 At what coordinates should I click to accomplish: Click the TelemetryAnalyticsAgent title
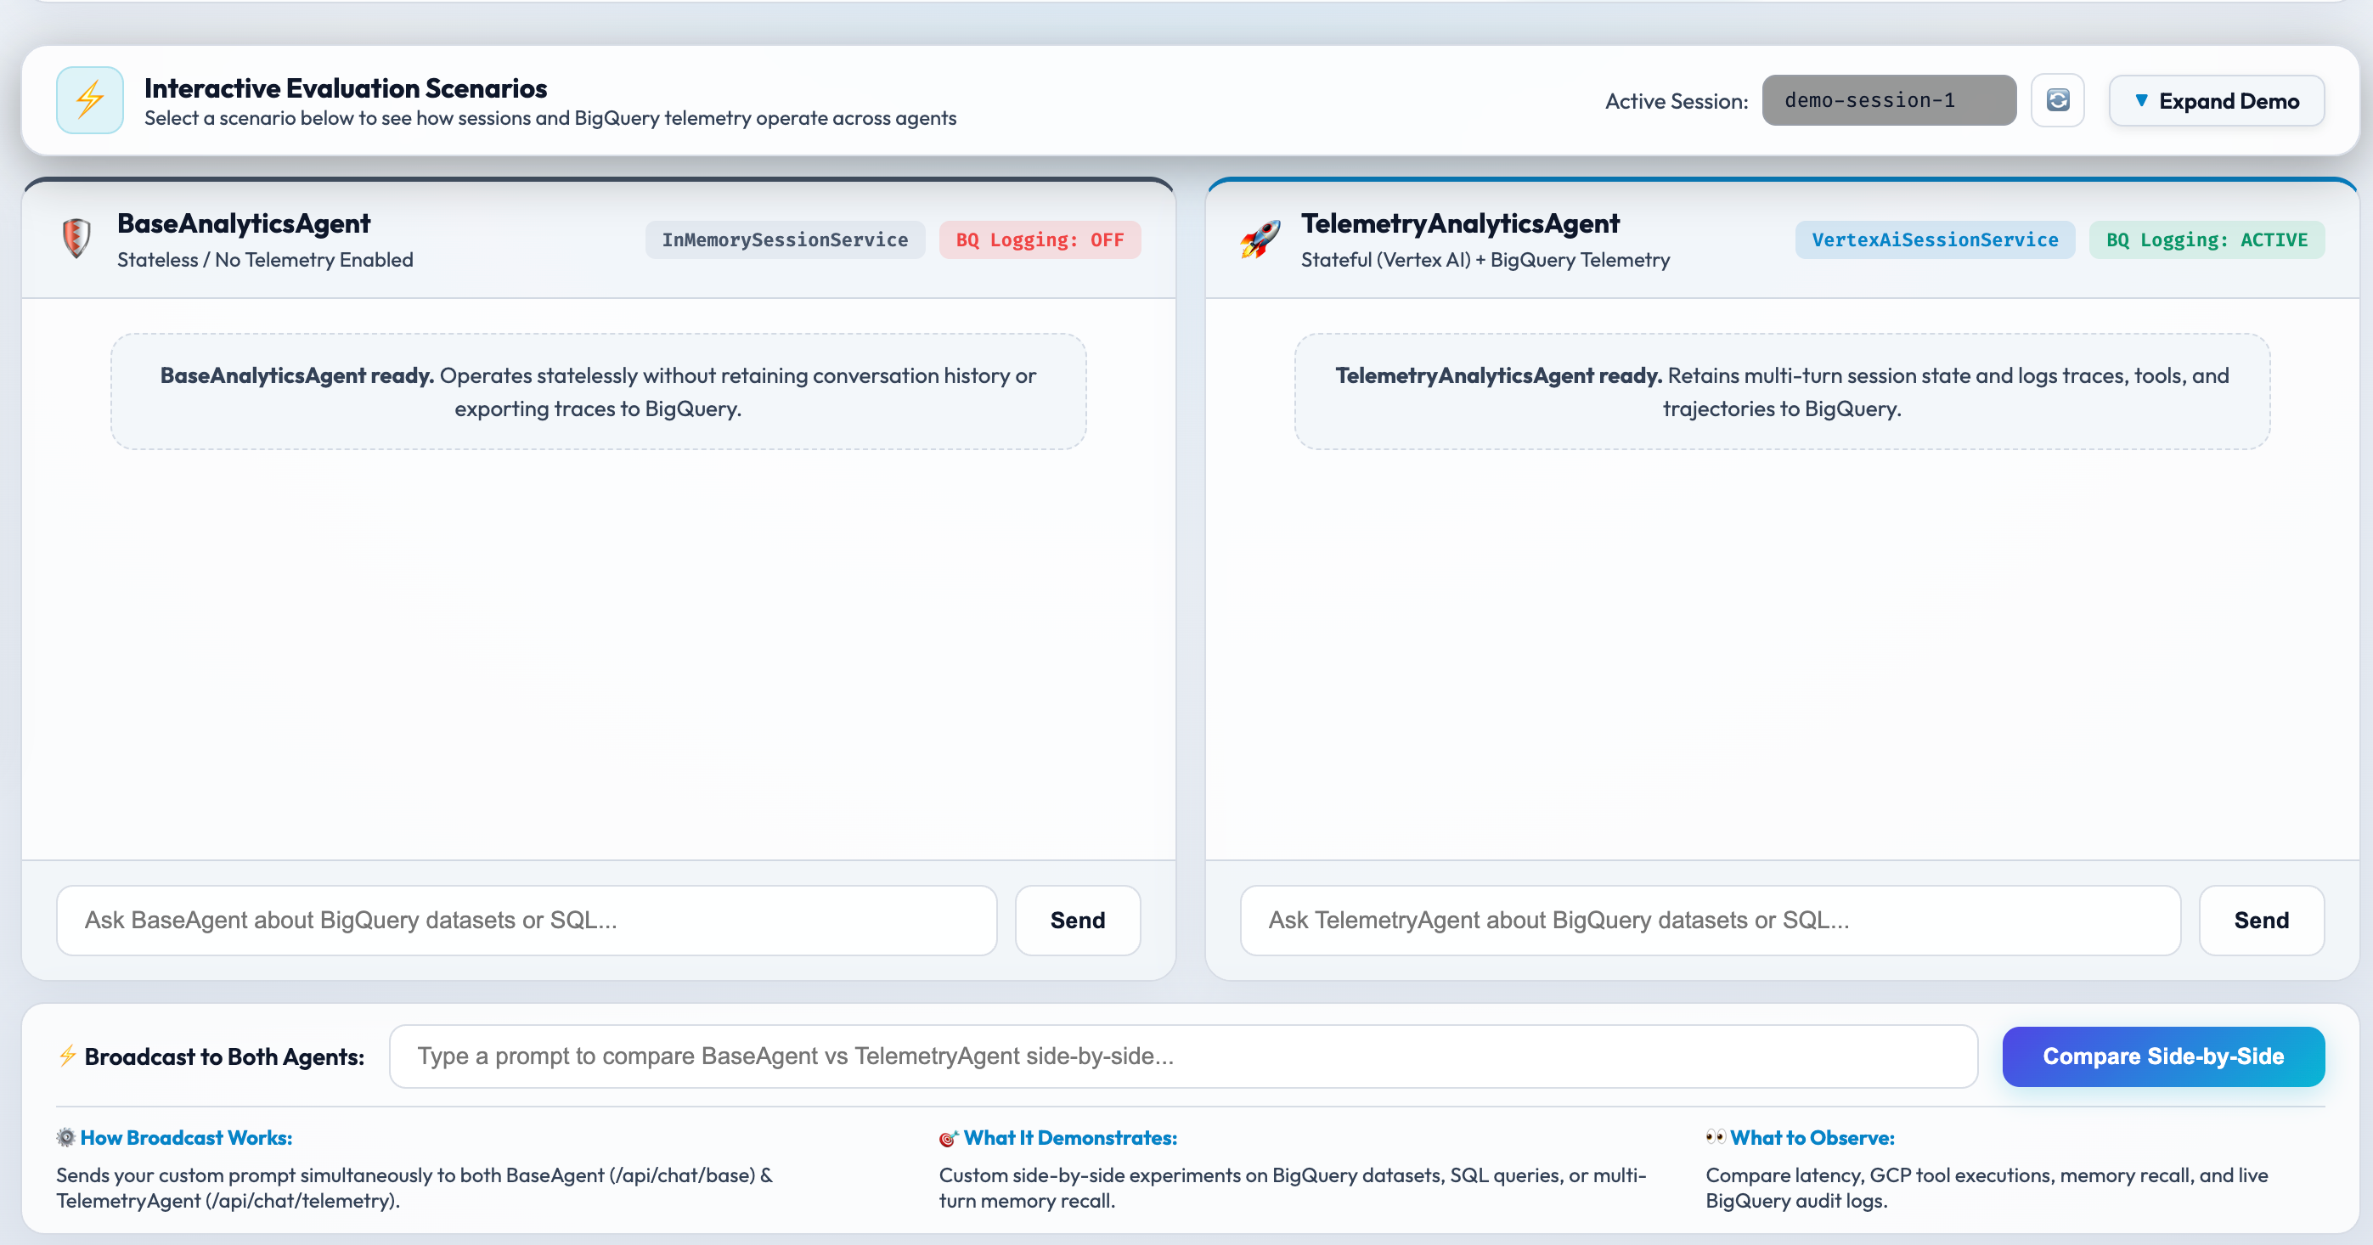point(1460,223)
